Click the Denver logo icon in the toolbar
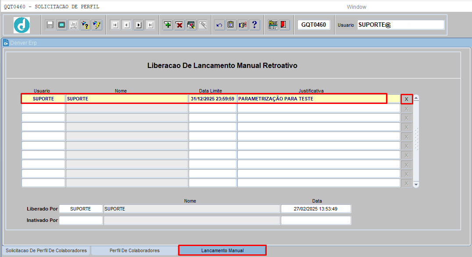The image size is (472, 257). point(21,25)
